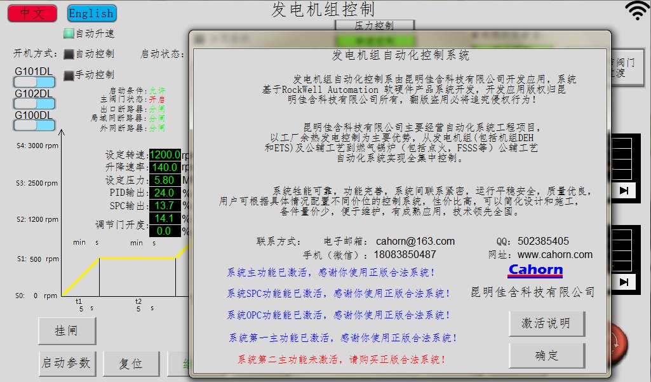
Task: Select 手动控制 startup mode
Action: (69, 75)
